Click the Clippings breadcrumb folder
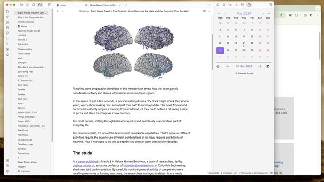Screen dimensions: 324x182 [x=84, y=11]
